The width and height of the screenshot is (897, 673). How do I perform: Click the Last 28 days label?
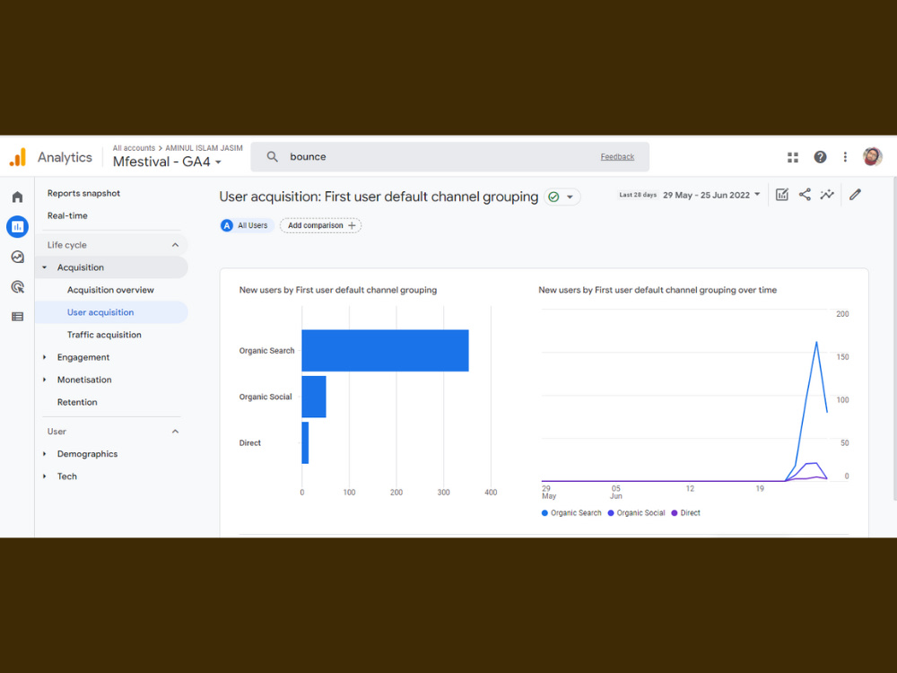[638, 195]
